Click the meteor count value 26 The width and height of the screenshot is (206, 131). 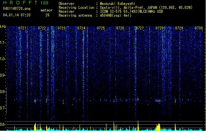click(47, 15)
